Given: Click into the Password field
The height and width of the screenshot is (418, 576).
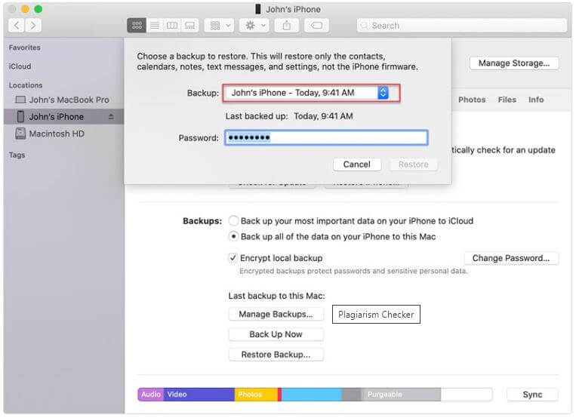Looking at the screenshot, I should tap(326, 138).
